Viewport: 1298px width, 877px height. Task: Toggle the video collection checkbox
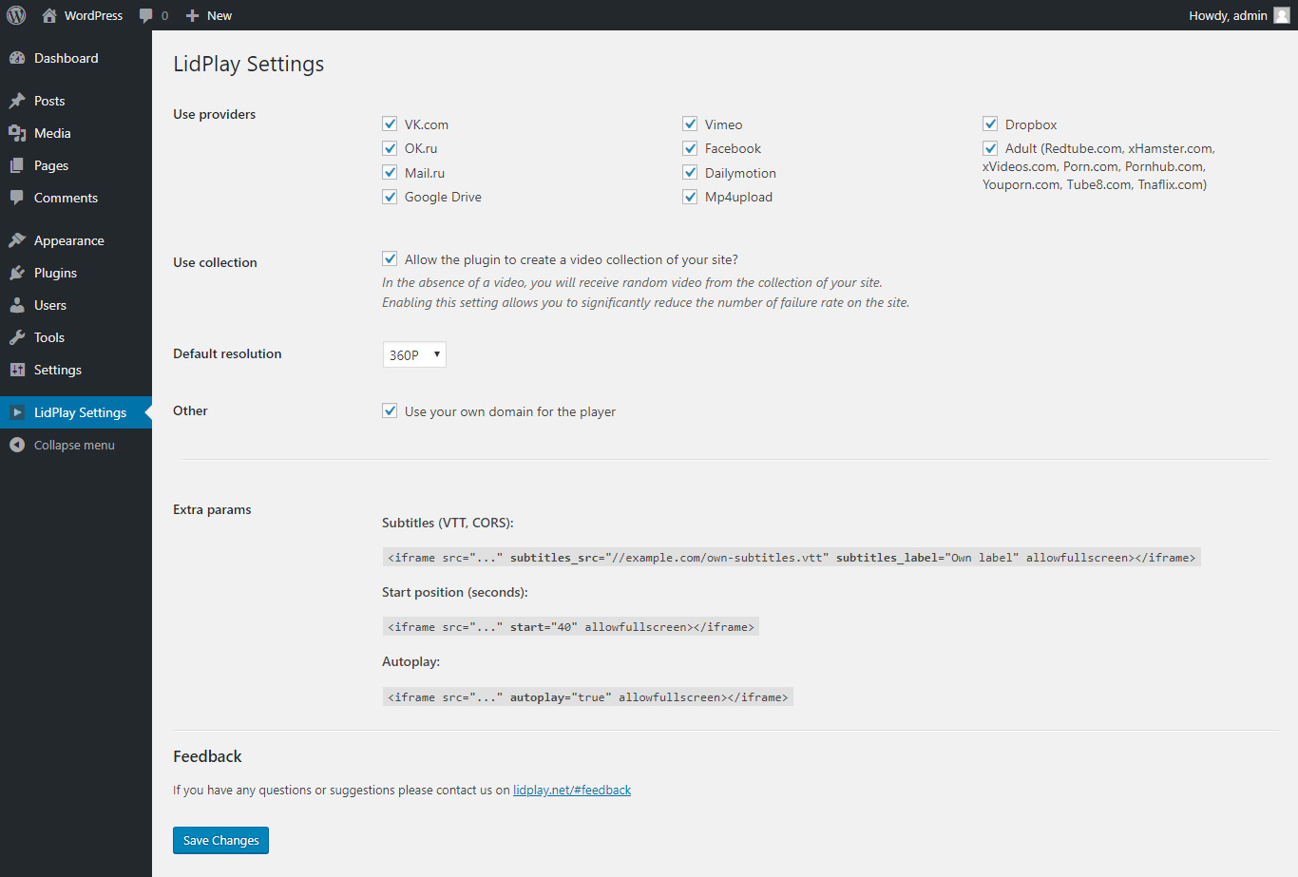tap(390, 258)
